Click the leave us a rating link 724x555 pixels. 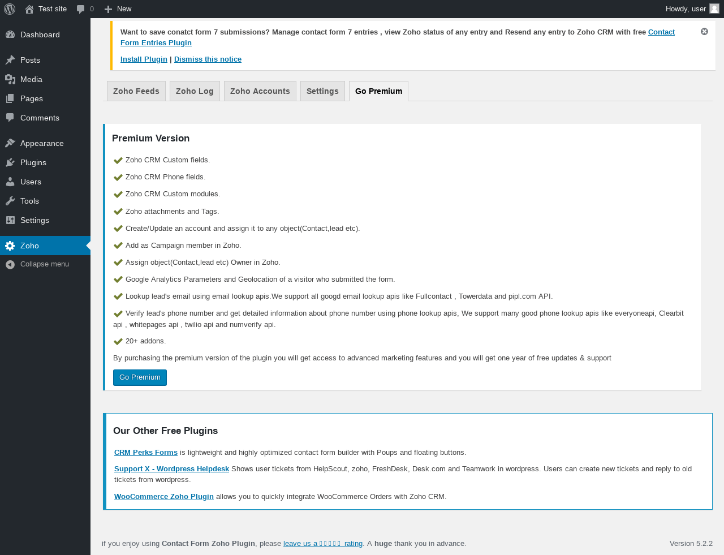tap(323, 543)
